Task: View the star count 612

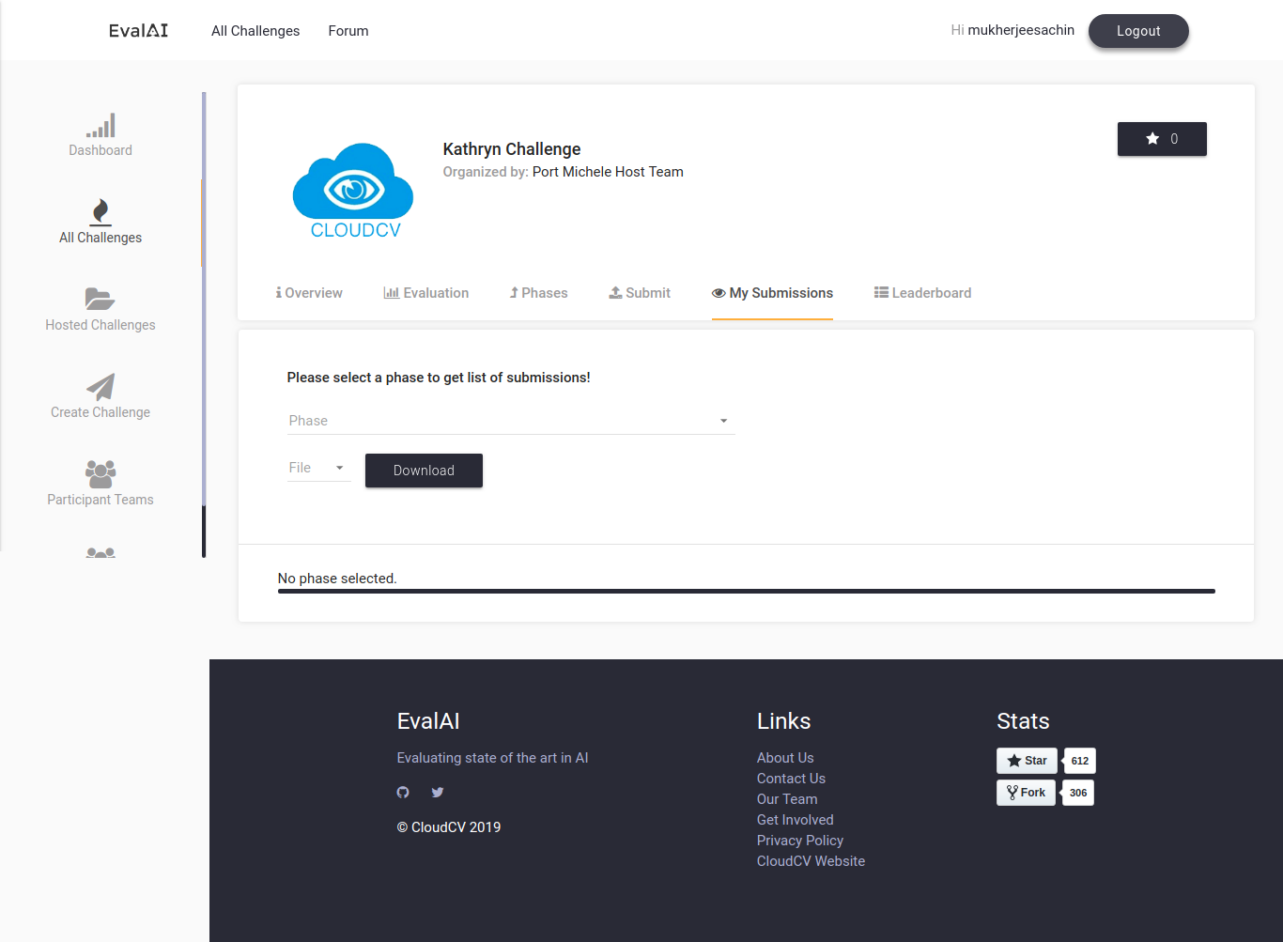Action: click(1080, 761)
